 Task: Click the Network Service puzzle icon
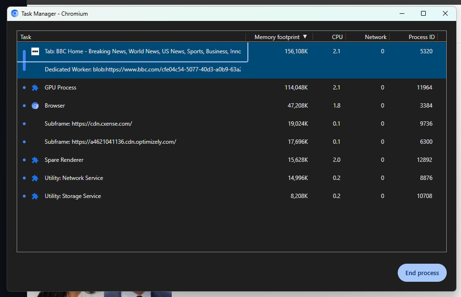[x=35, y=178]
